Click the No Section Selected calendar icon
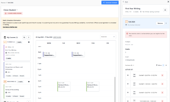Image resolution: width=170 pixels, height=102 pixels. (126, 25)
